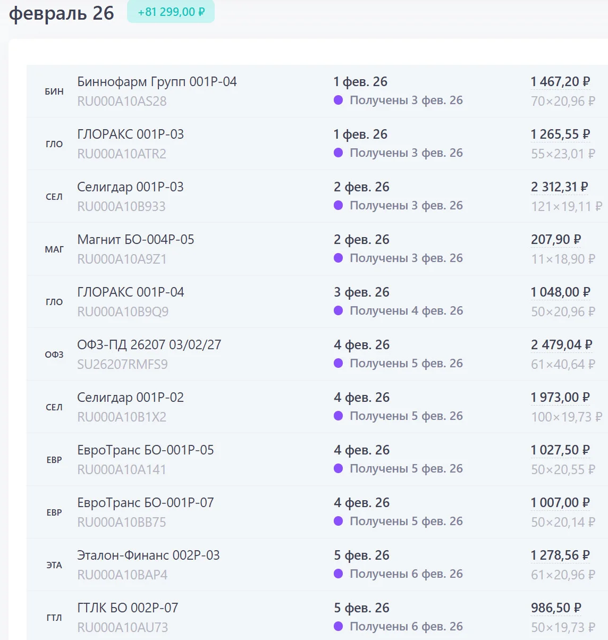
Task: Click the 50×20,14 ₽ coupon breakdown
Action: 563,522
